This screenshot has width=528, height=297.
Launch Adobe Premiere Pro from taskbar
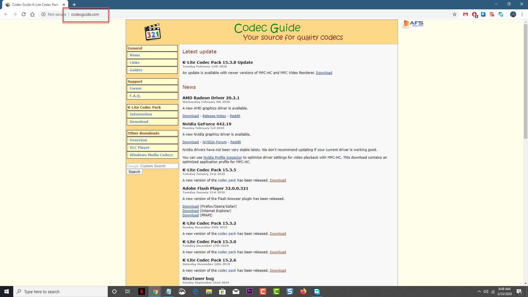(x=249, y=291)
